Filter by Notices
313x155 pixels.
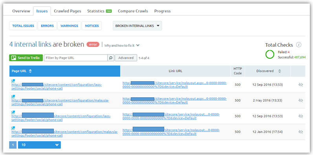click(92, 26)
